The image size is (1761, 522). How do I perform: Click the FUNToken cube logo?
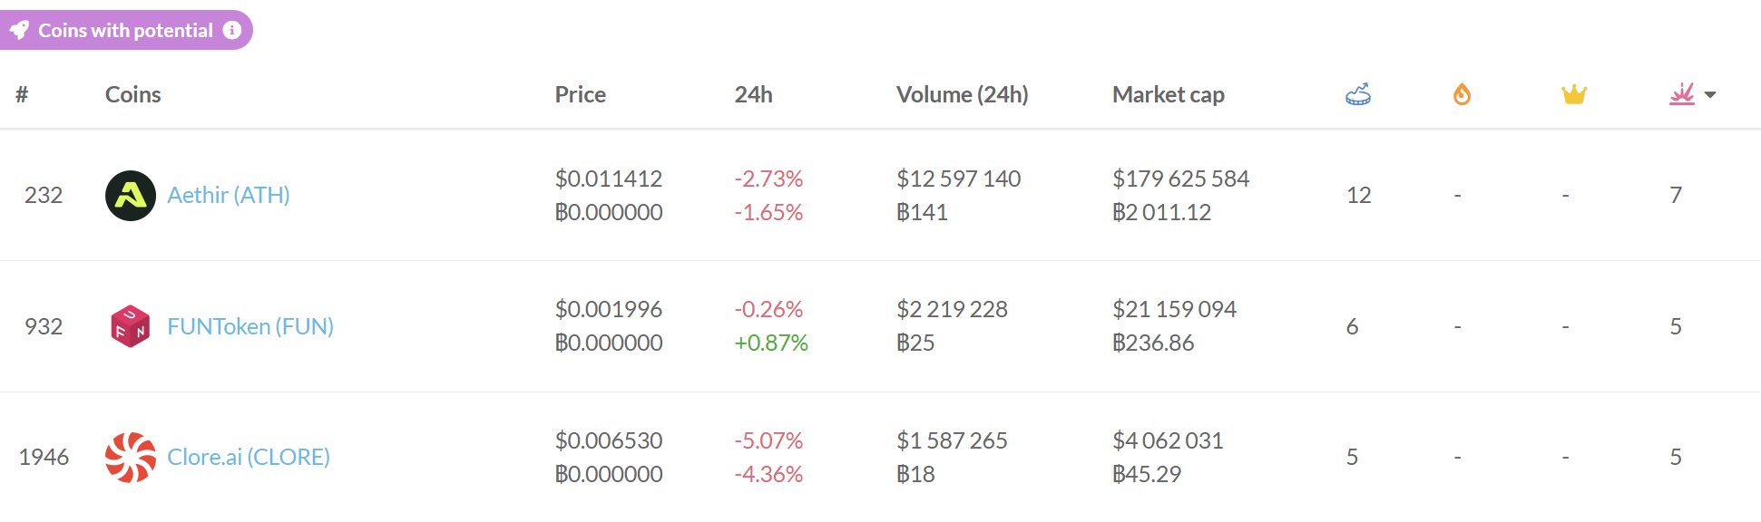coord(131,326)
